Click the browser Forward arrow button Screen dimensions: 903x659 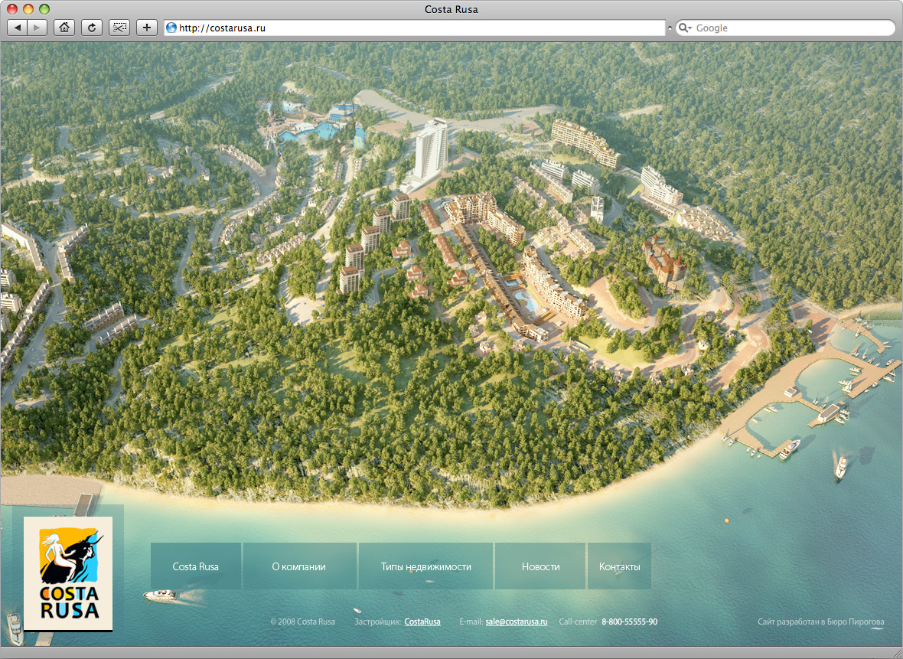coord(37,28)
